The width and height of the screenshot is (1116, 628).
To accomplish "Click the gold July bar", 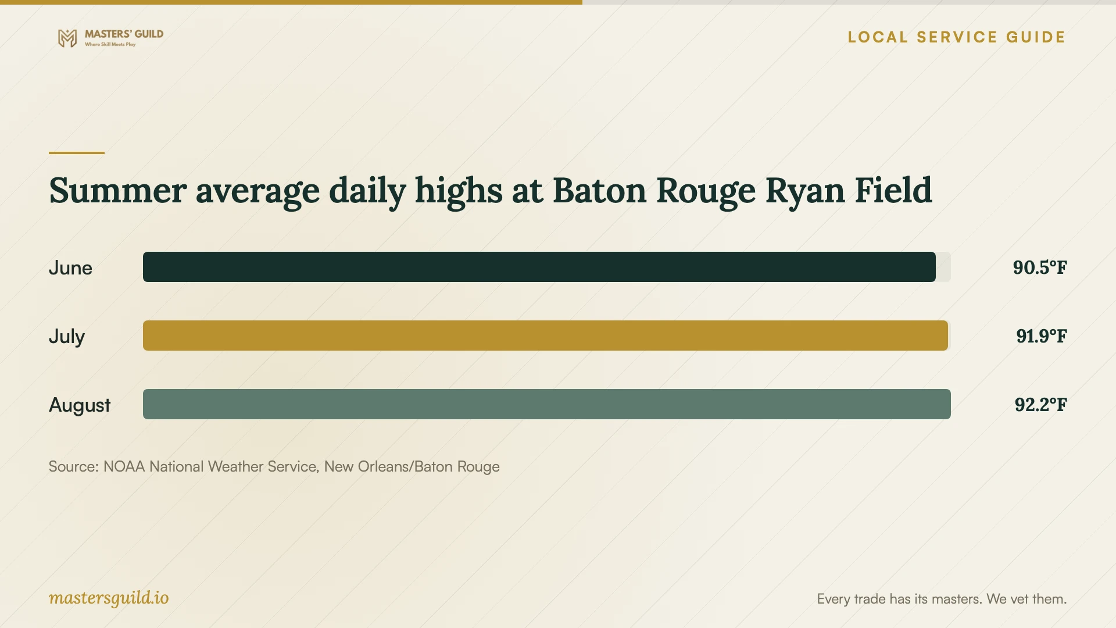I will [x=545, y=336].
